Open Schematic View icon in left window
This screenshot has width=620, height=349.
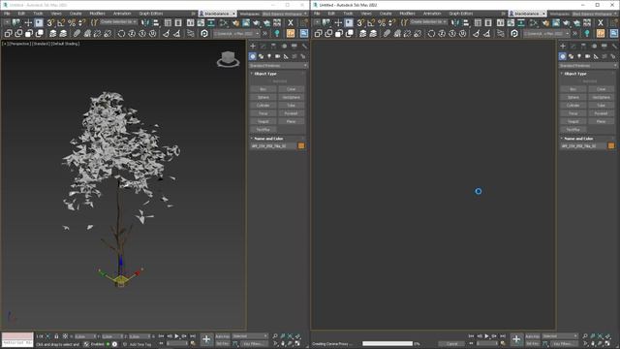[211, 23]
